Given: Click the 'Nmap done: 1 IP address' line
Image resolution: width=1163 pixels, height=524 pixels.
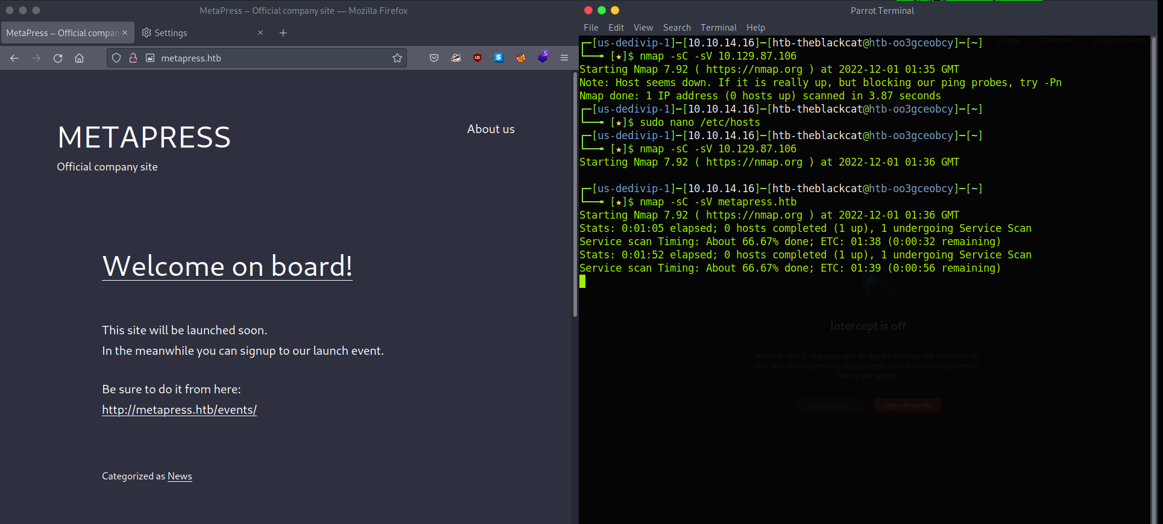Looking at the screenshot, I should click(x=760, y=96).
